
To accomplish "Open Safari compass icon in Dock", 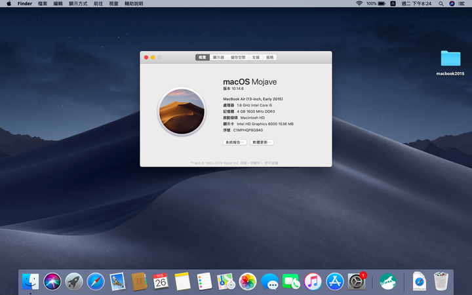I will click(x=96, y=282).
